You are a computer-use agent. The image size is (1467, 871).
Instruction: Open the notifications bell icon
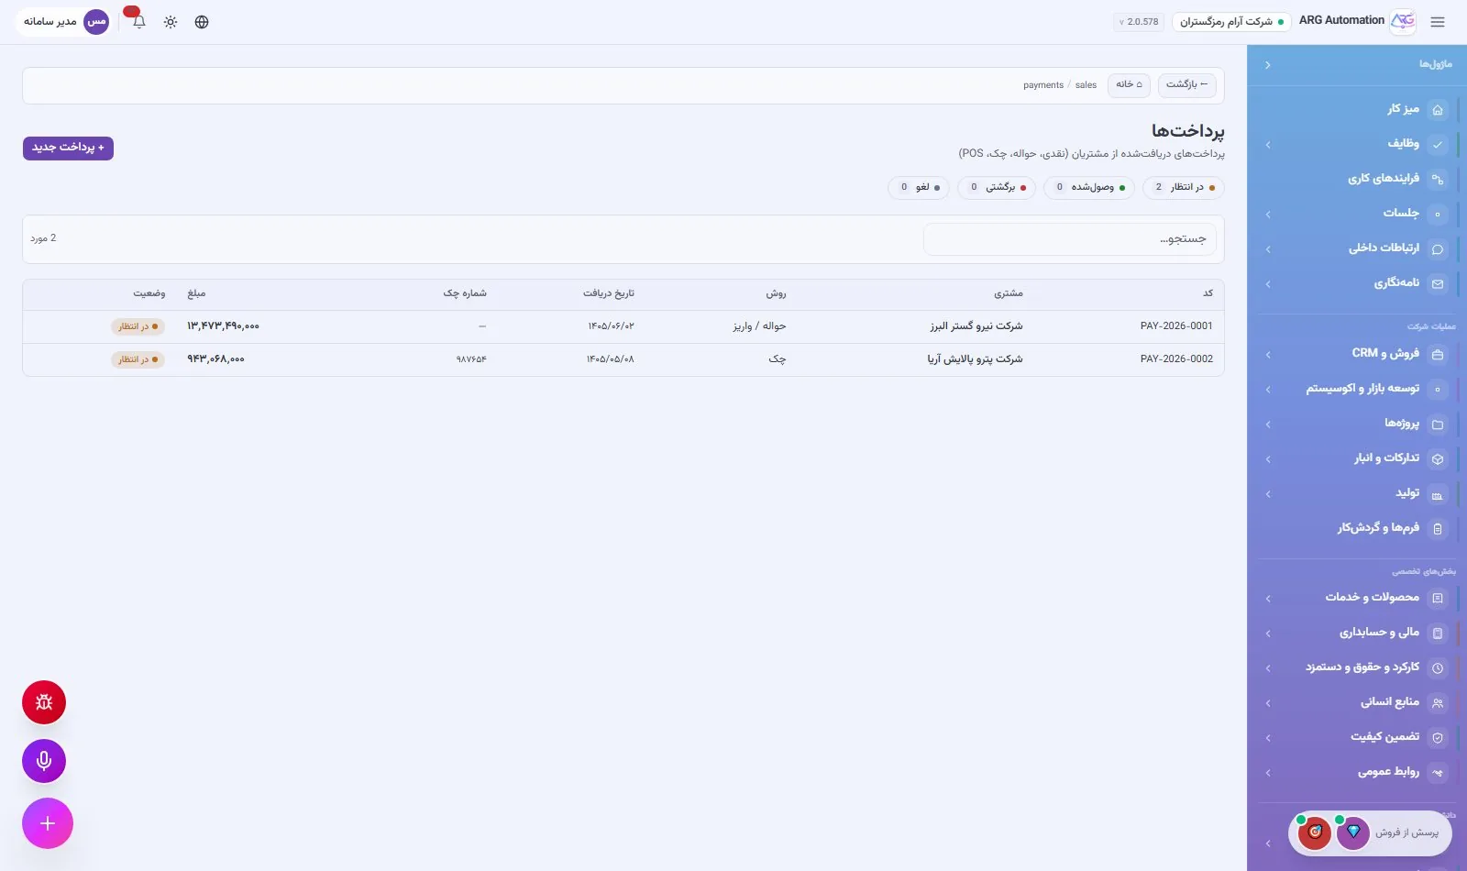point(139,22)
